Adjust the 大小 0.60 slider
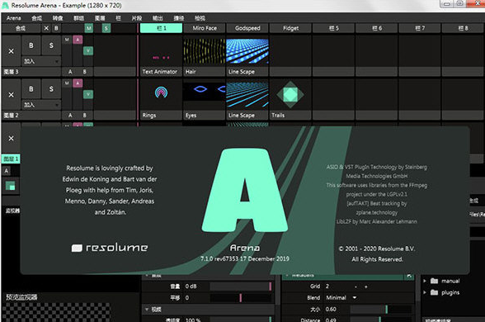This screenshot has height=322, width=485. point(381,309)
